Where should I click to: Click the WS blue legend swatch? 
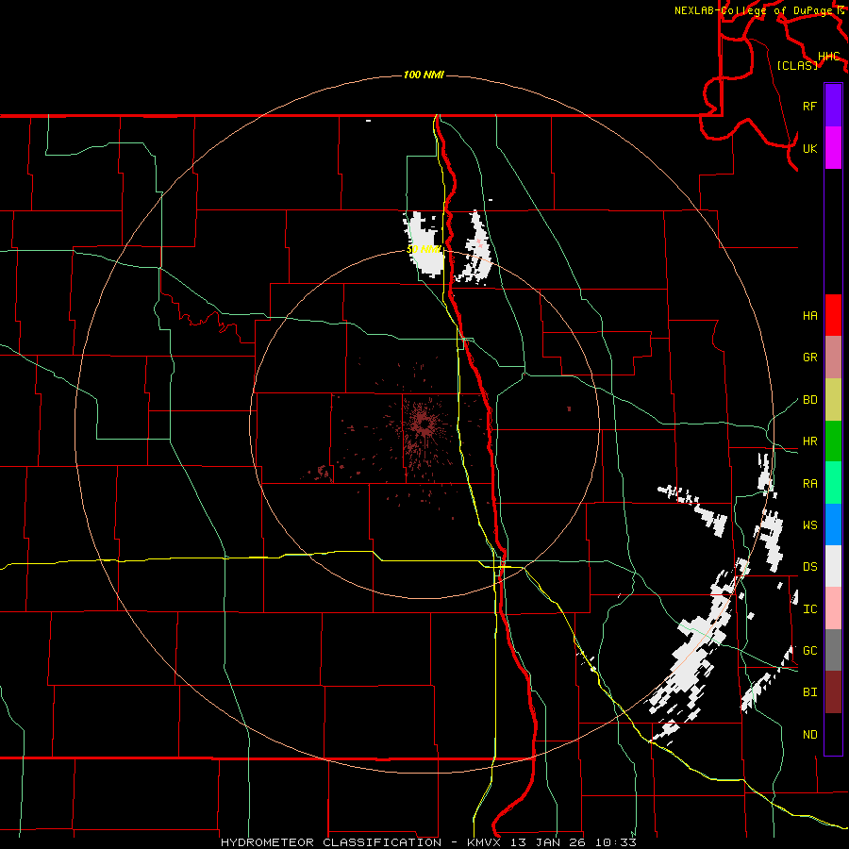[x=833, y=524]
